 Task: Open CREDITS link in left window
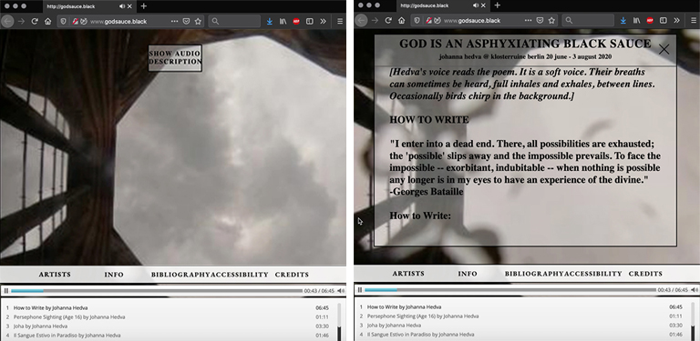point(292,275)
